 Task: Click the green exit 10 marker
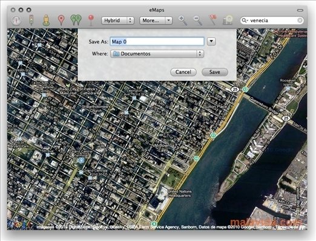tap(196, 158)
